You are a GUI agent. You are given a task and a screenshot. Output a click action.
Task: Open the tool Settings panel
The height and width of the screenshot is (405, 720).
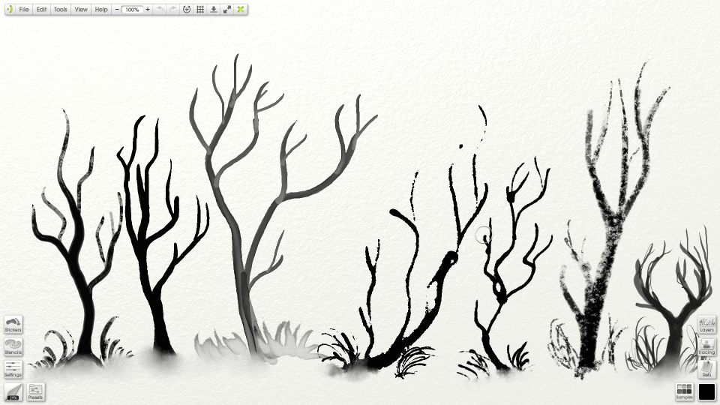coord(13,368)
